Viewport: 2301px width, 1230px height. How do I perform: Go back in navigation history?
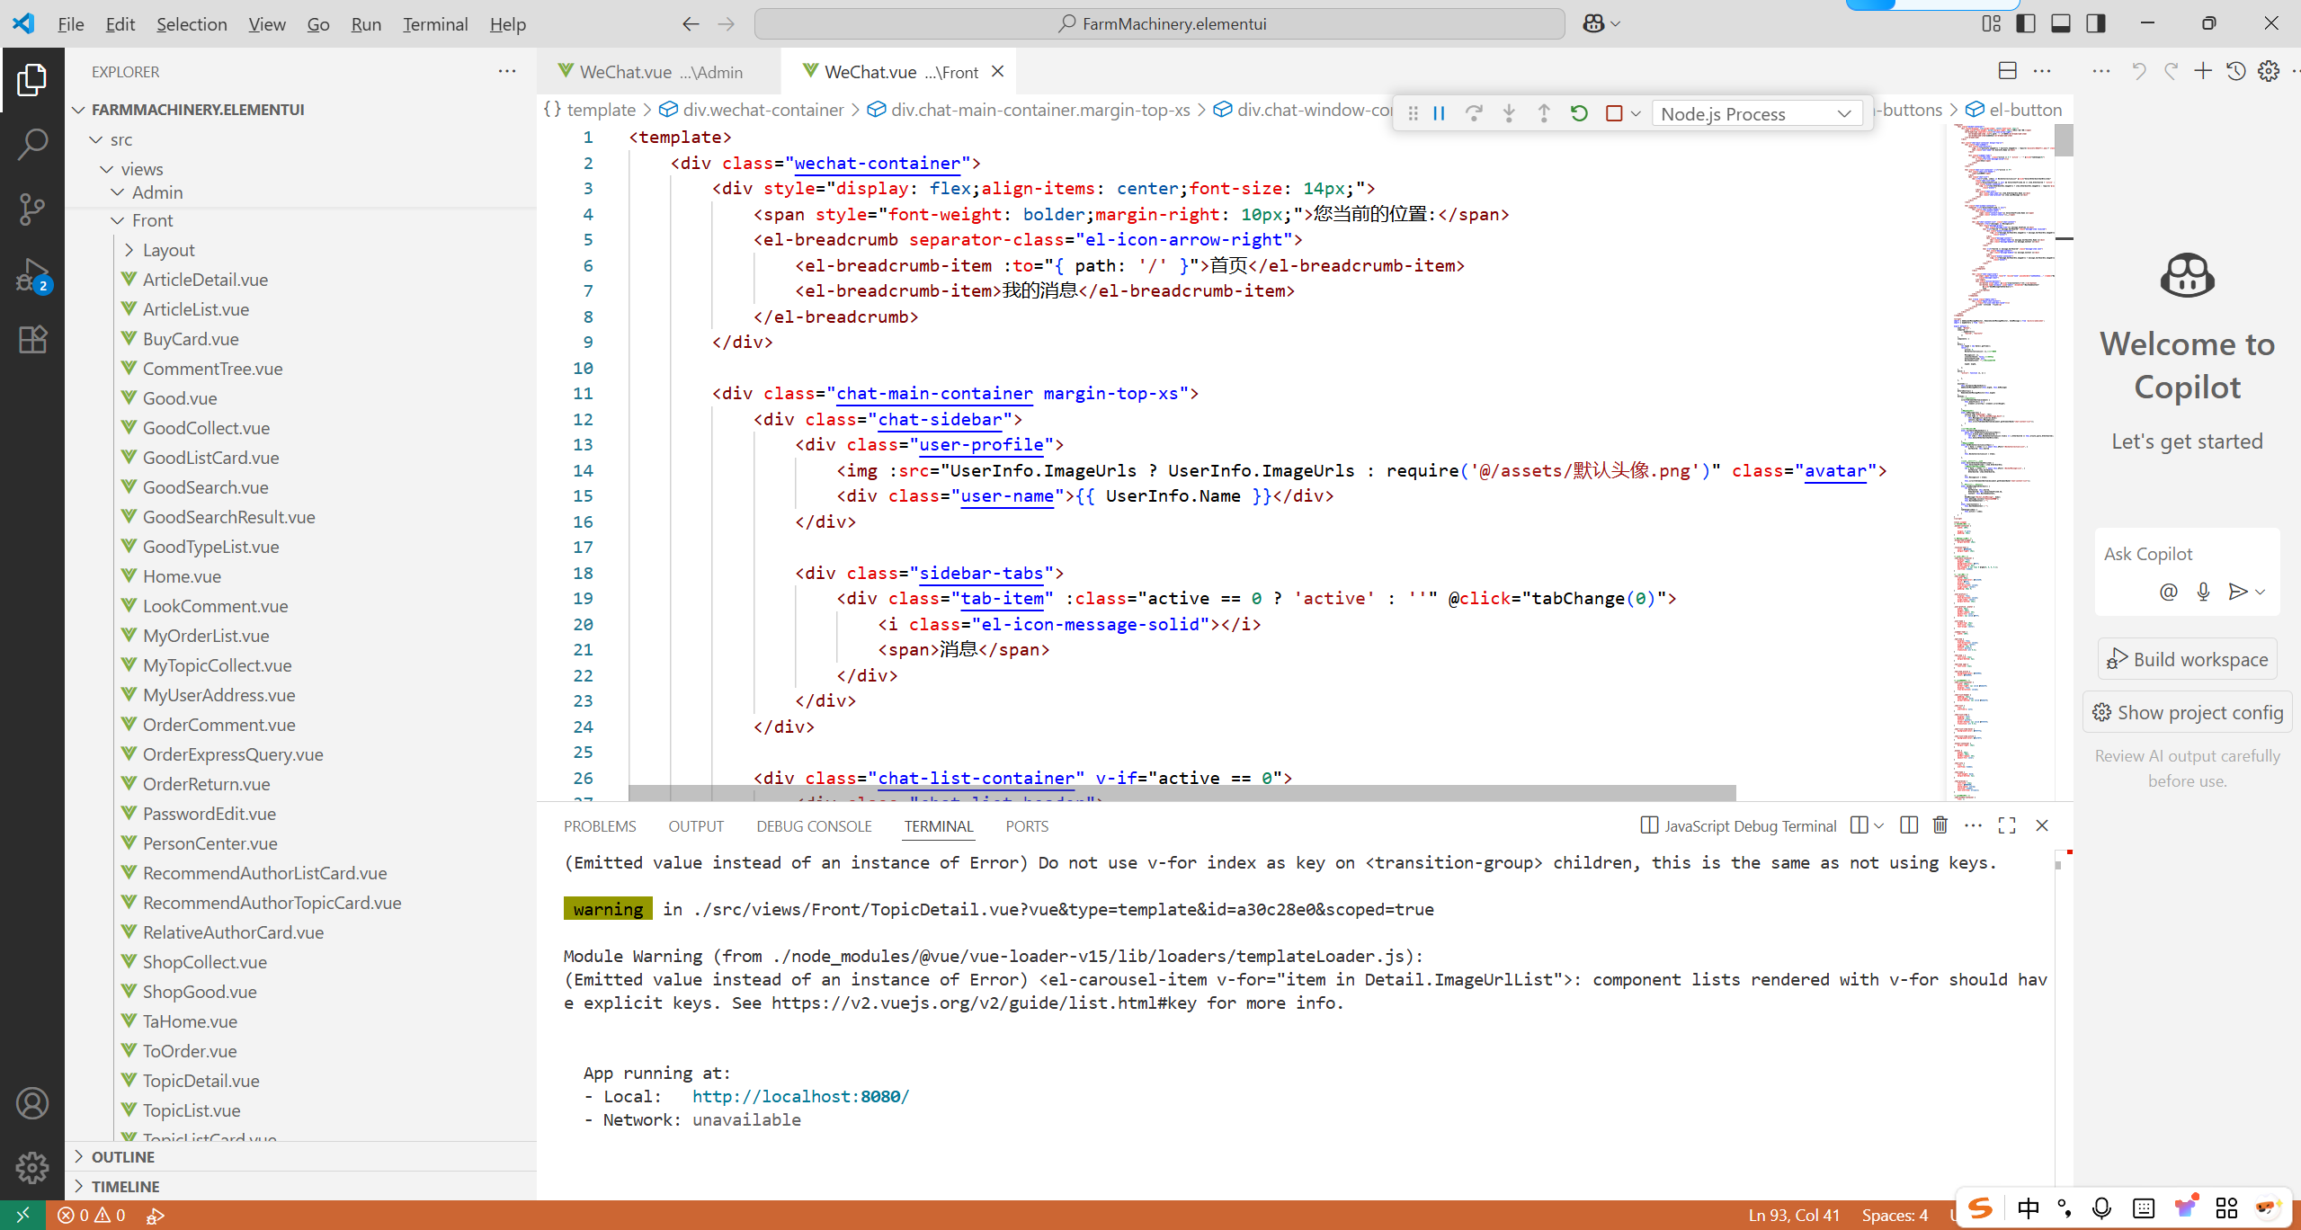[x=691, y=24]
